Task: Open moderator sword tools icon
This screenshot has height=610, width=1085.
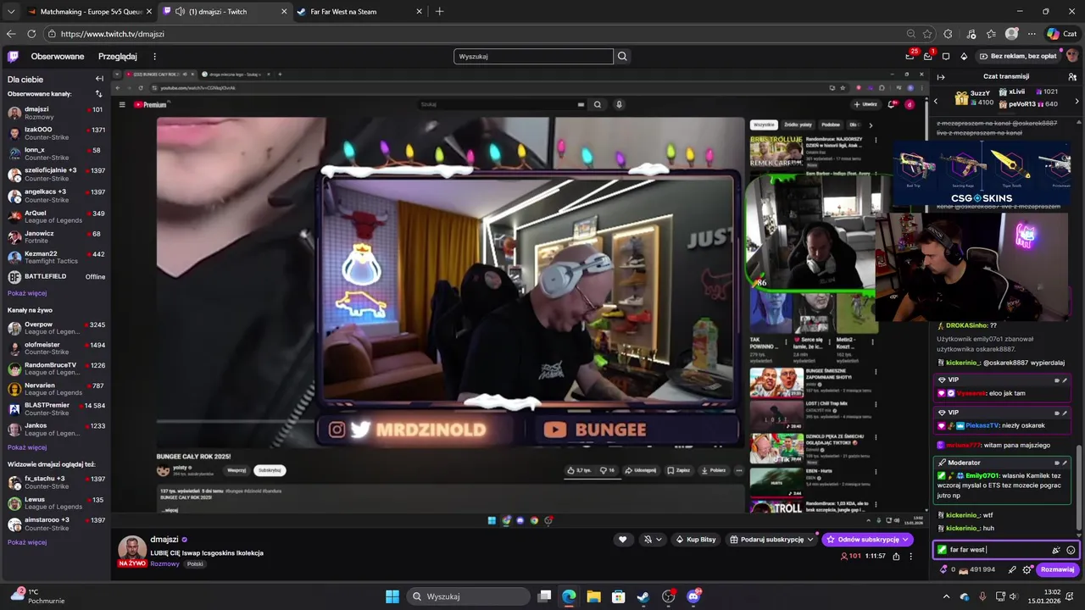Action: (x=1012, y=569)
